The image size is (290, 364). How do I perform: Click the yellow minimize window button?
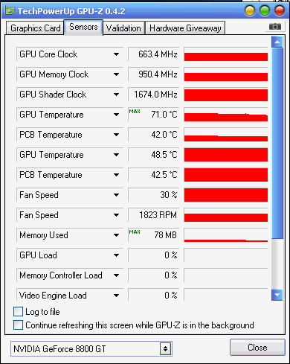coord(250,10)
